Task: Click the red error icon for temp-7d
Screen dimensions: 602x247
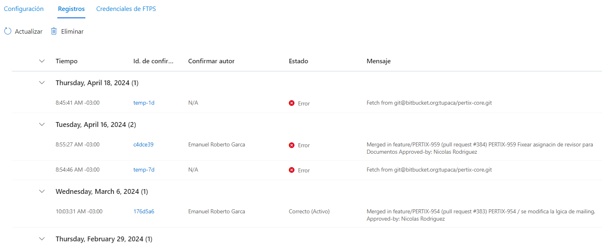Action: click(291, 170)
